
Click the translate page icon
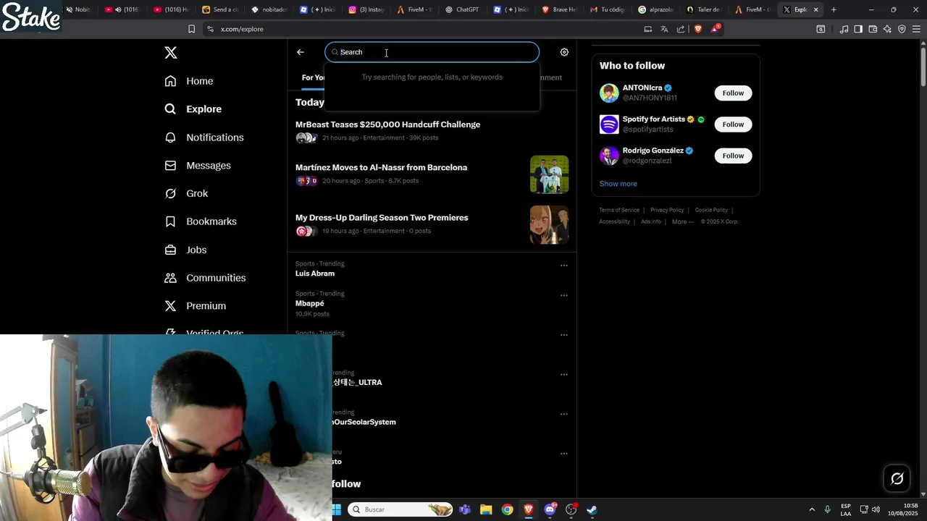664,29
